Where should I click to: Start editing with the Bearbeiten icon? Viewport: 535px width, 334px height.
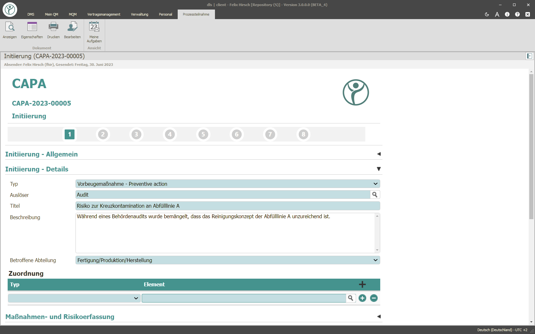point(72,30)
